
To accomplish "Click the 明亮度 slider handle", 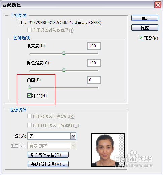I will pyautogui.click(x=64, y=53).
